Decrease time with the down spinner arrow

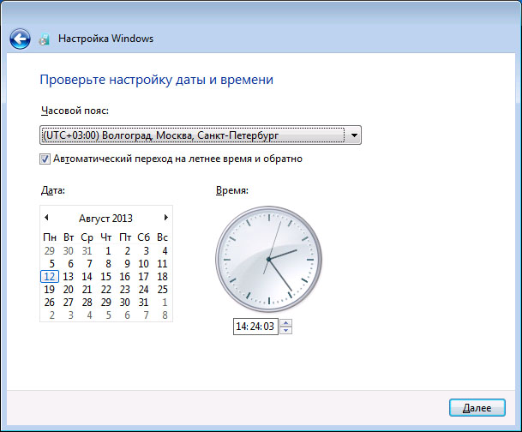click(x=286, y=330)
